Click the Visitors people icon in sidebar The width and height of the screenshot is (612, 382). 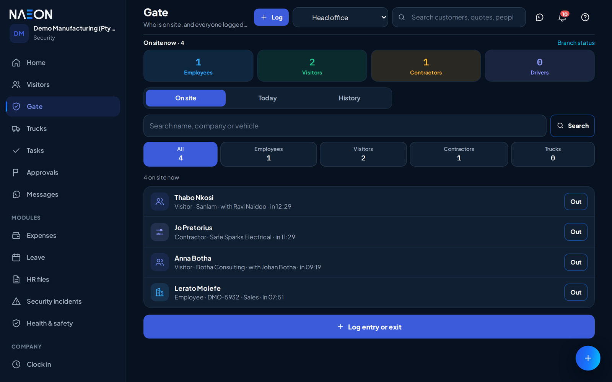click(16, 84)
